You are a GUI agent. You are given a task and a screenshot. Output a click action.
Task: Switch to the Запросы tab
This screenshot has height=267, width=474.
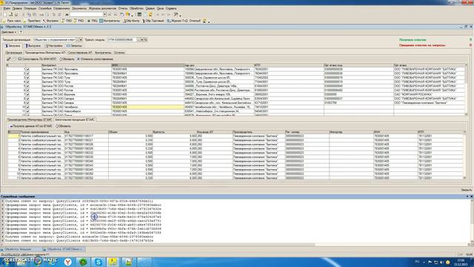74,46
